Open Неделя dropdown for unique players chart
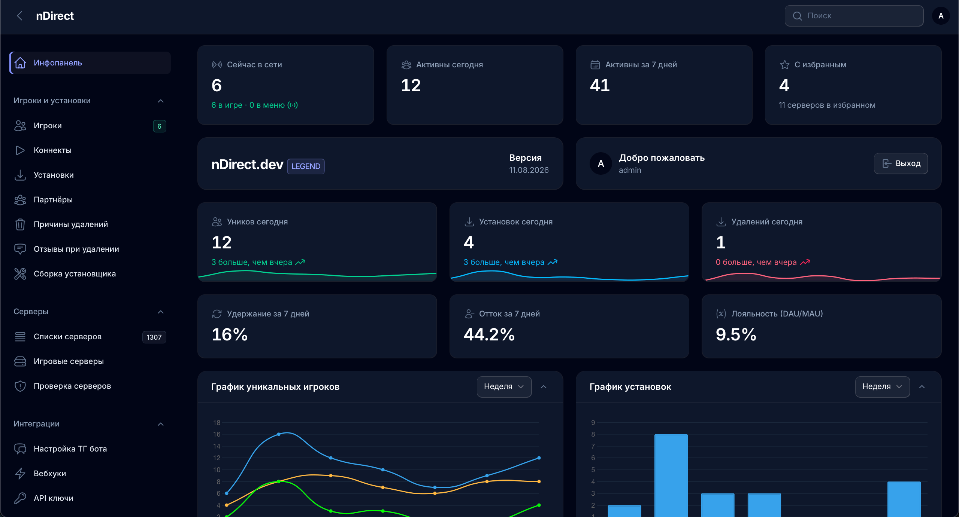 (x=504, y=386)
